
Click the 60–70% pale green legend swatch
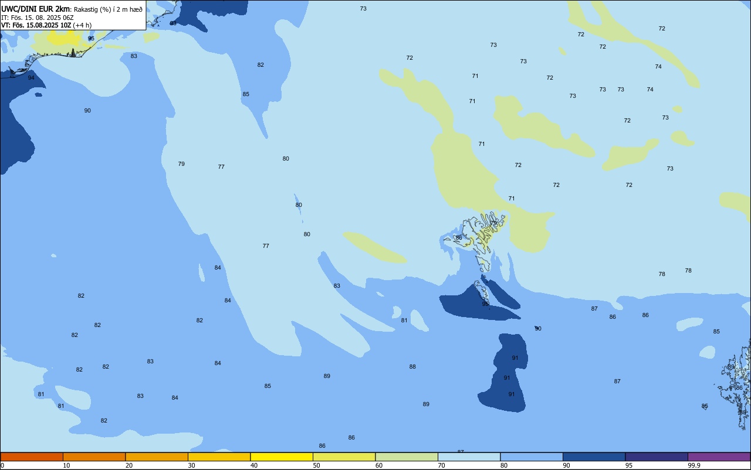[407, 457]
